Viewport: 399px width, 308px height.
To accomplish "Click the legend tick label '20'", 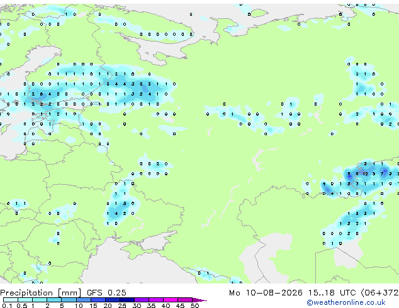I will point(108,305).
